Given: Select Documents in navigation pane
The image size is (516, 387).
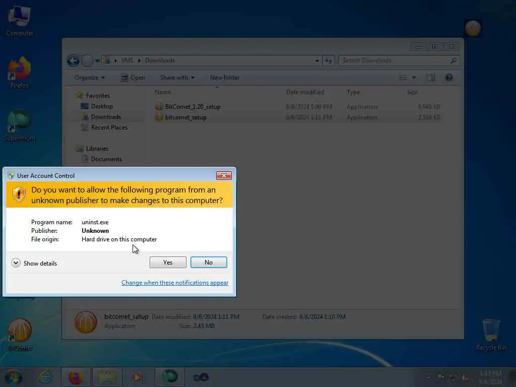Looking at the screenshot, I should click(x=102, y=159).
